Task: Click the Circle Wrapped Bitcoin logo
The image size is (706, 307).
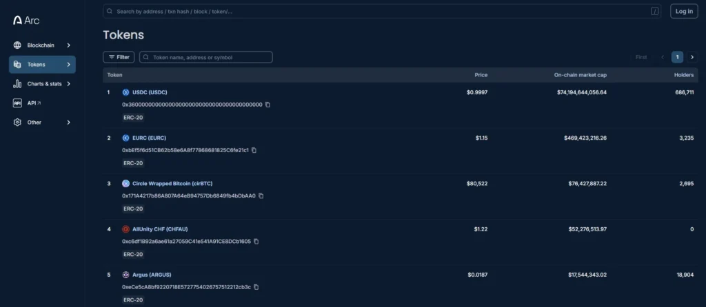Action: (x=125, y=183)
